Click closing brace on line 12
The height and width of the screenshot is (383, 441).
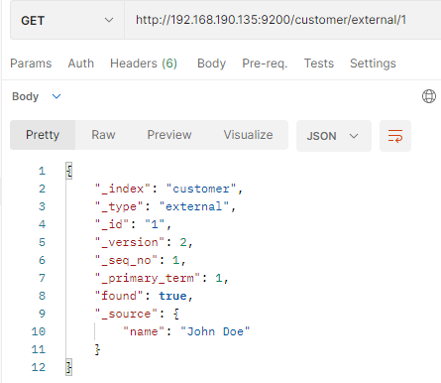[x=68, y=367]
